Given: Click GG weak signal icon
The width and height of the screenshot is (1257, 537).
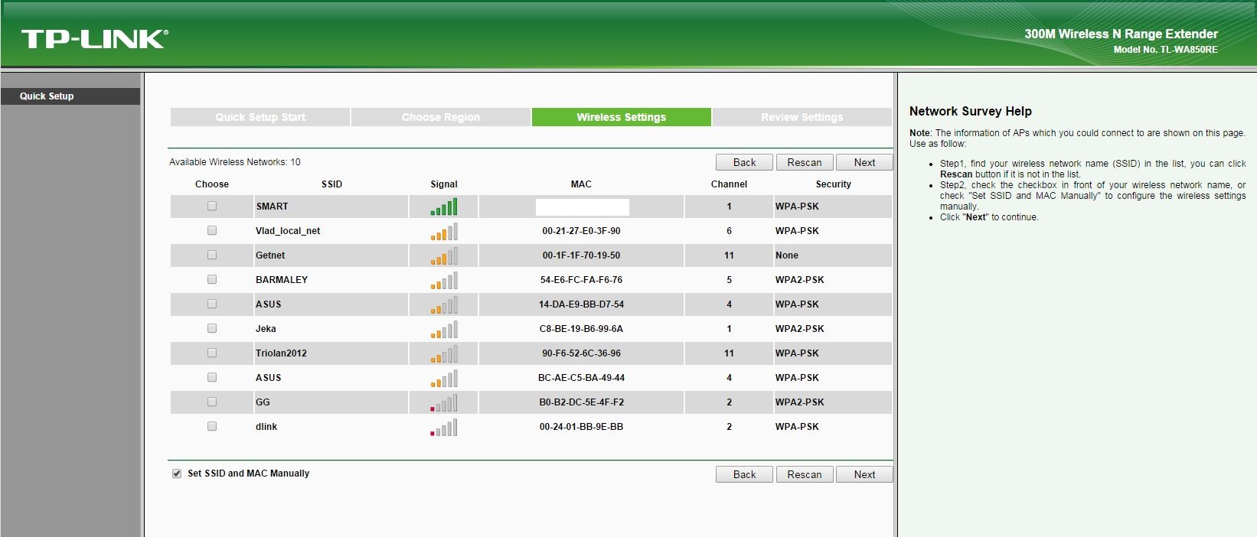Looking at the screenshot, I should [x=444, y=402].
